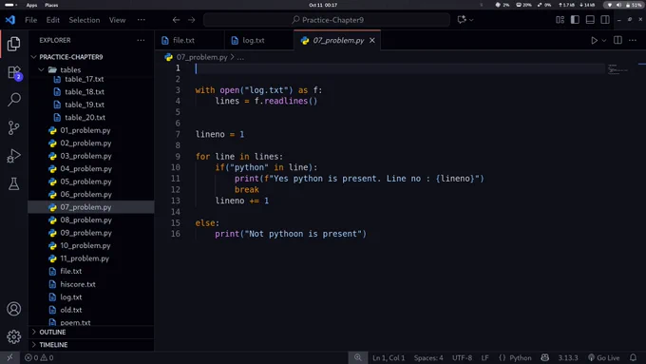Viewport: 646px width, 364px height.
Task: Open the Testing flask view
Action: (x=13, y=183)
